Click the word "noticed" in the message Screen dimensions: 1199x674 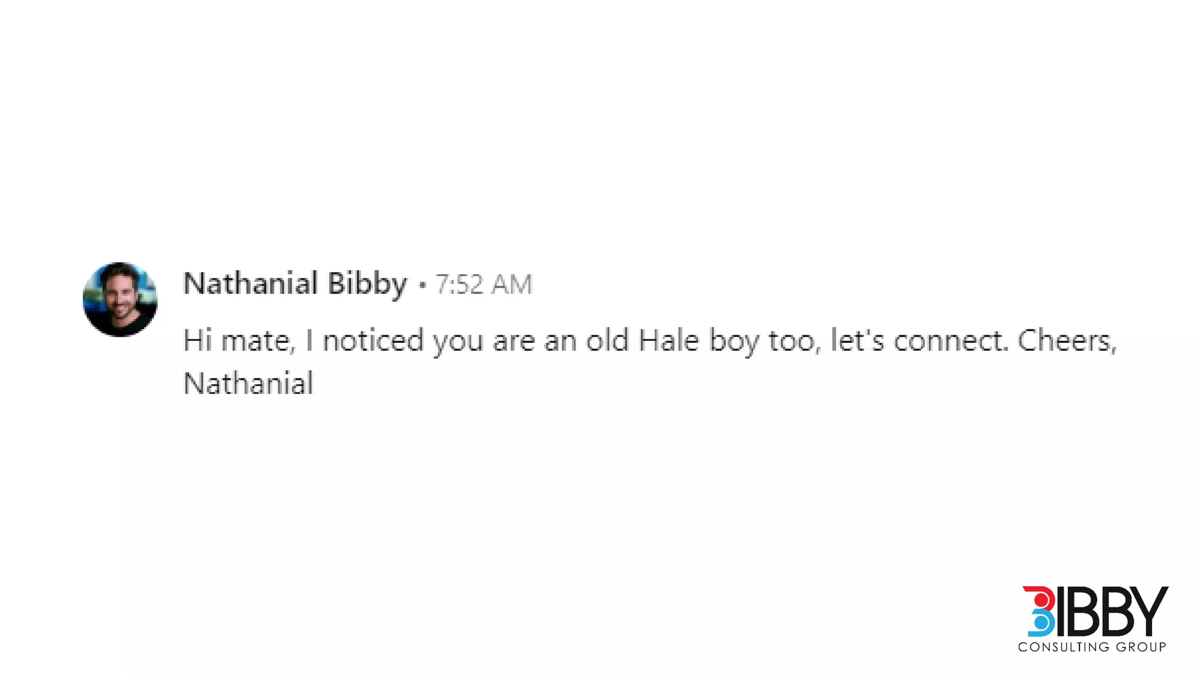point(373,341)
